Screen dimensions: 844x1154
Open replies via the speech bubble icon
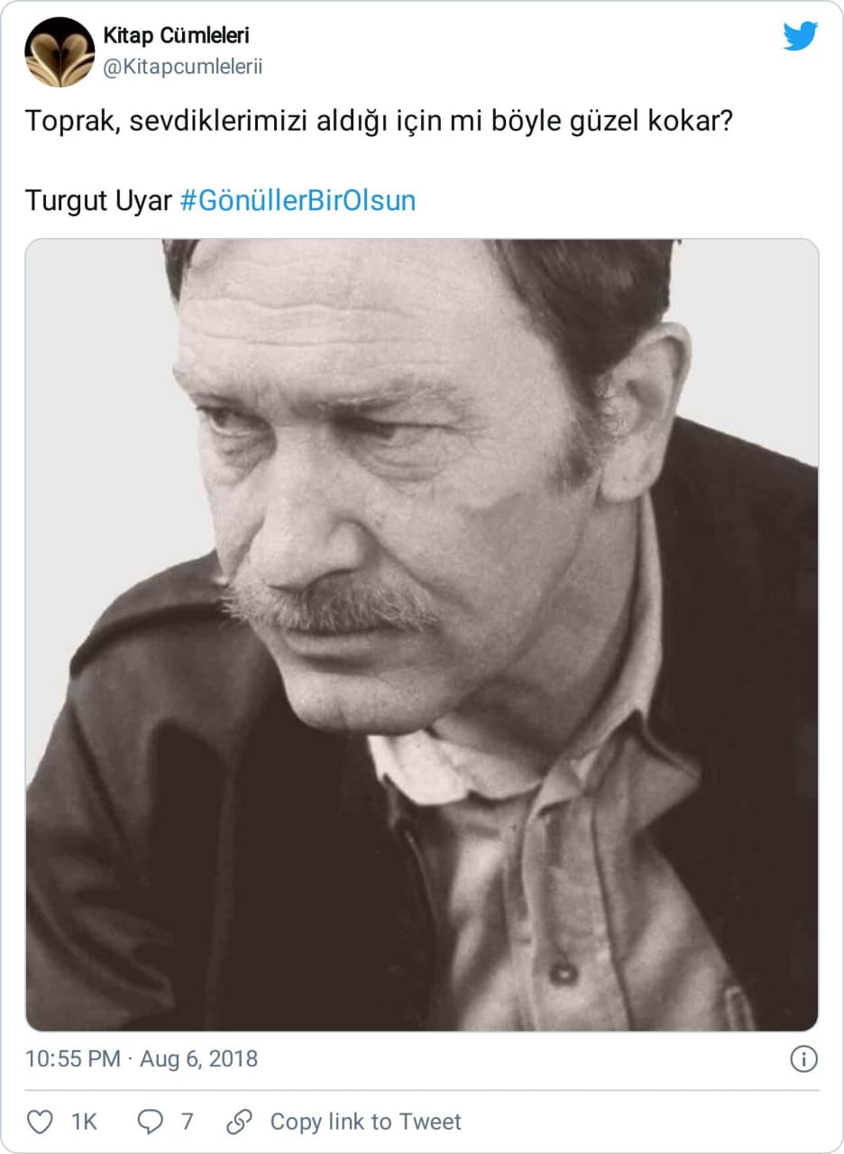(x=150, y=1122)
